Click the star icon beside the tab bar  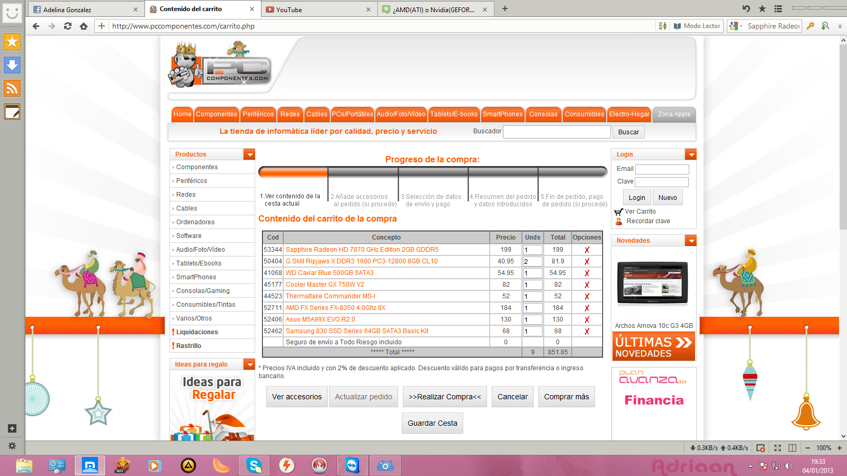[762, 8]
